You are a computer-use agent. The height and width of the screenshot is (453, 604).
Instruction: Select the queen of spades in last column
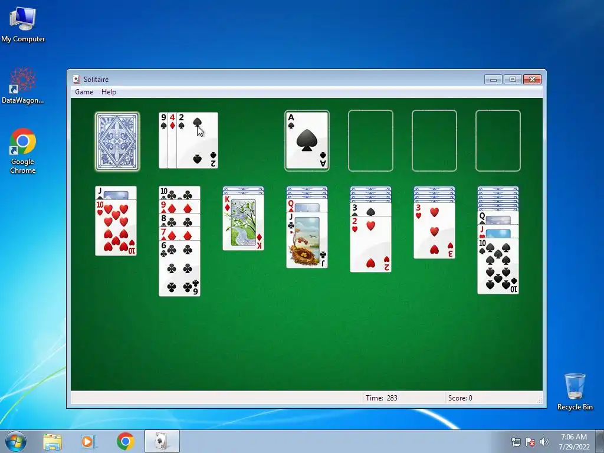[x=498, y=218]
